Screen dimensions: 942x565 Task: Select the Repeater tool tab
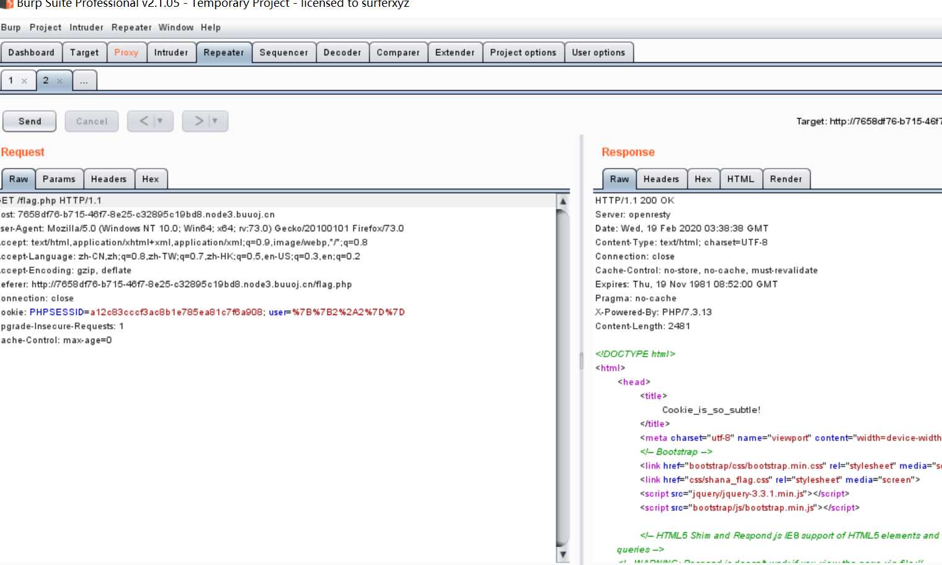tap(224, 53)
